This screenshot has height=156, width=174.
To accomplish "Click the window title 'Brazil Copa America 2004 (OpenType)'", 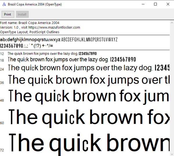I will [35, 4].
